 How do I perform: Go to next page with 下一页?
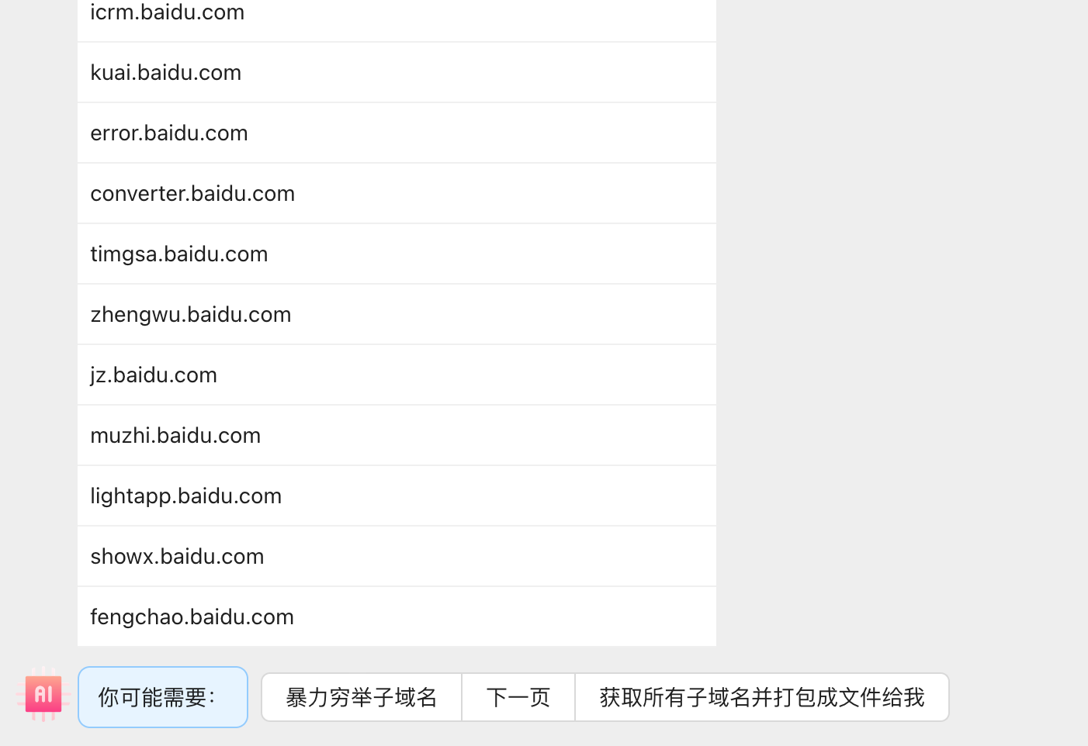point(518,697)
